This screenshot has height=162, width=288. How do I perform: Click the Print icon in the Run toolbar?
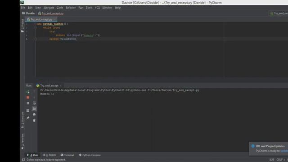coord(34,115)
